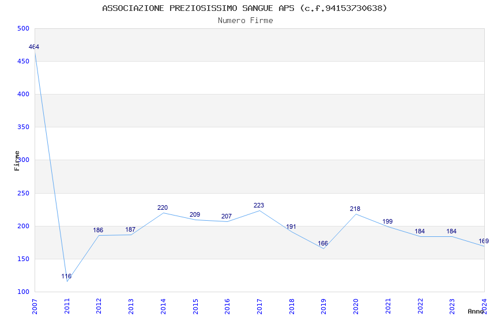Click the 'Numero Firme' subtitle
Viewport: 490px width, 317px height.
tap(246, 21)
